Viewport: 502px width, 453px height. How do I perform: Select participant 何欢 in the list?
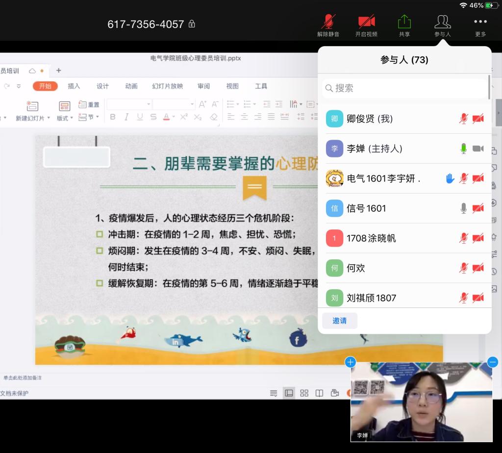click(x=355, y=268)
